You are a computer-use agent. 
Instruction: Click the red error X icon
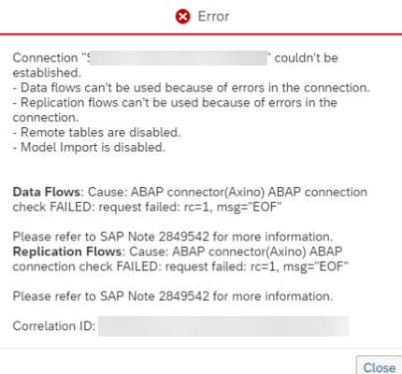point(182,17)
